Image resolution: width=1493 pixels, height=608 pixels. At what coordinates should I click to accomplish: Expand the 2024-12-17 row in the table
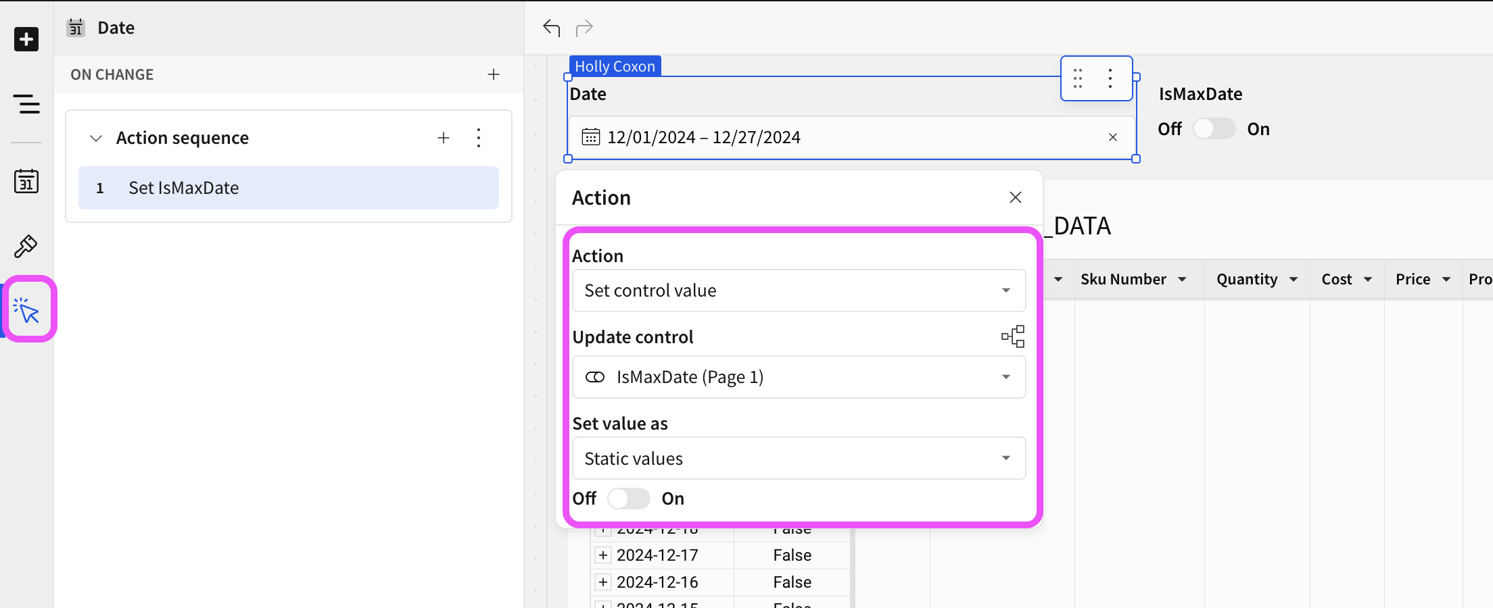602,555
